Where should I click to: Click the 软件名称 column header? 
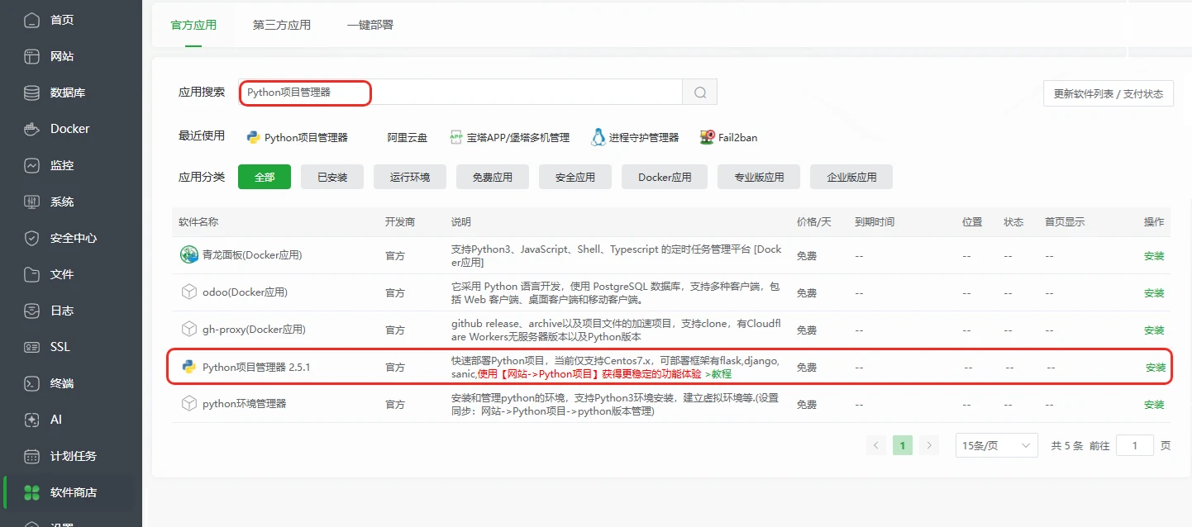pyautogui.click(x=198, y=222)
